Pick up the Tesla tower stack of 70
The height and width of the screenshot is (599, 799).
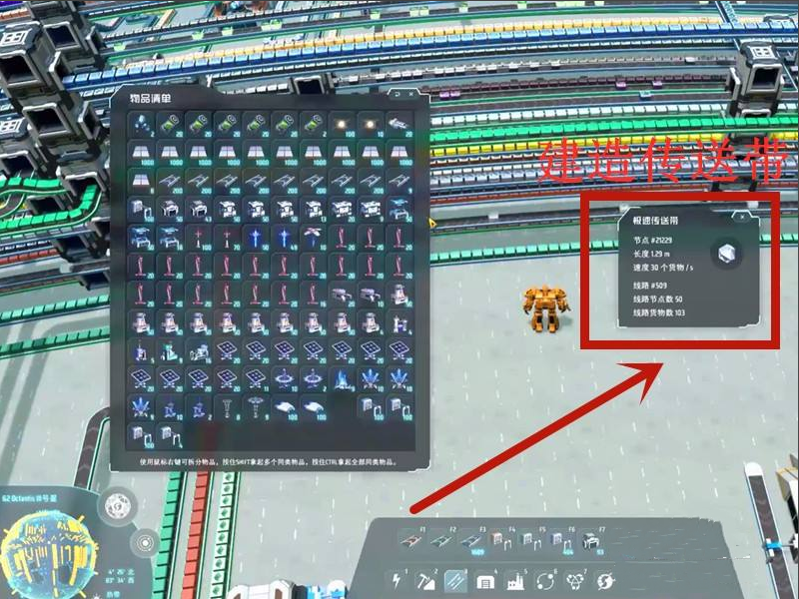pyautogui.click(x=228, y=238)
